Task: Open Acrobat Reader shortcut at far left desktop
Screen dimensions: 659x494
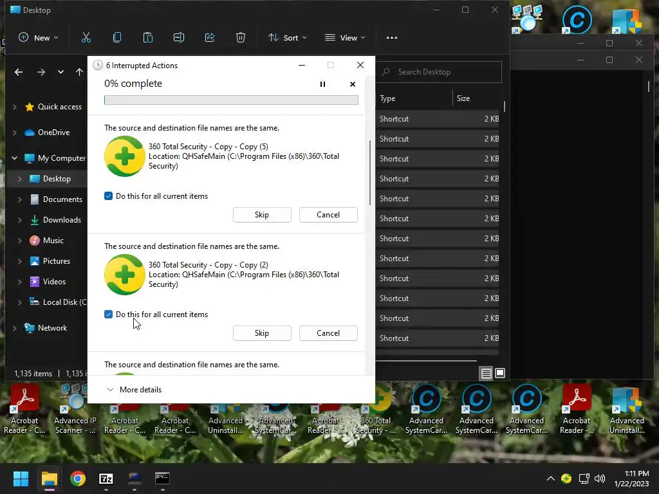Action: coord(24,410)
